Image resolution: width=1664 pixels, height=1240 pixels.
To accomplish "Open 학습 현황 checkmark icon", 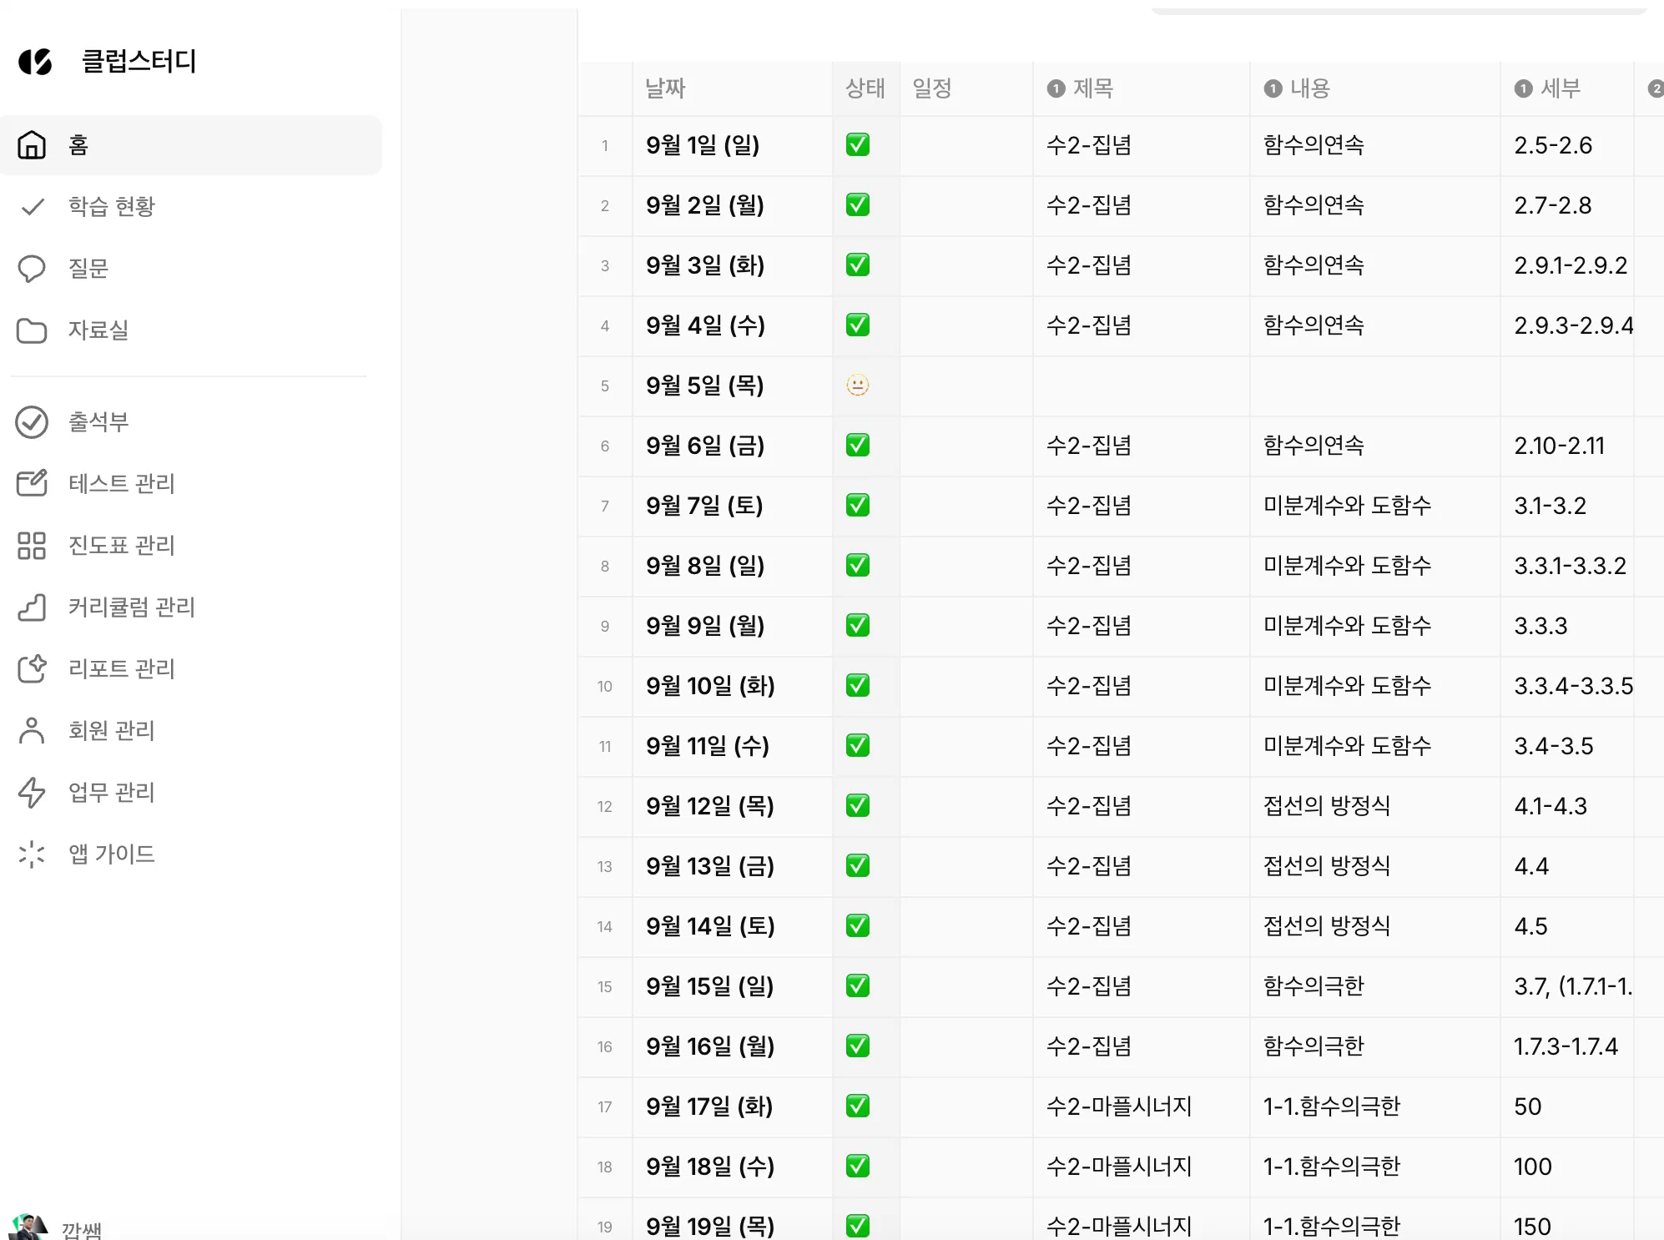I will (x=33, y=207).
